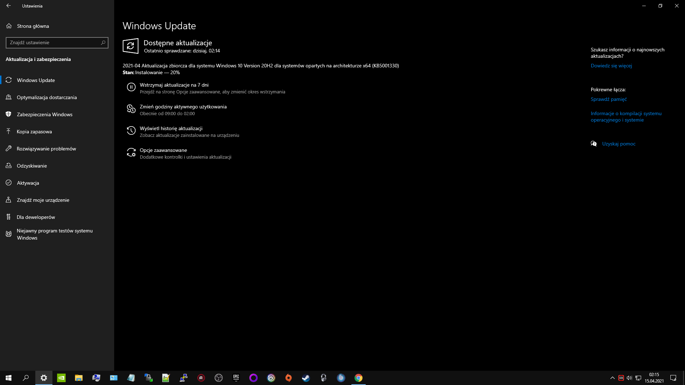Screen dimensions: 685x385
Task: Pause updates for 7 days
Action: point(174,85)
